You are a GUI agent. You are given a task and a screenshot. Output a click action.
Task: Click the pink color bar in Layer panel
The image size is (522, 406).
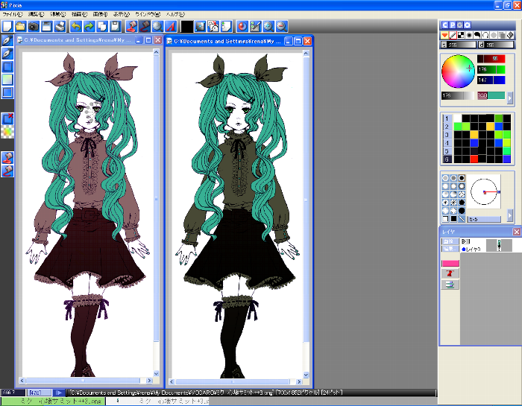click(x=450, y=264)
